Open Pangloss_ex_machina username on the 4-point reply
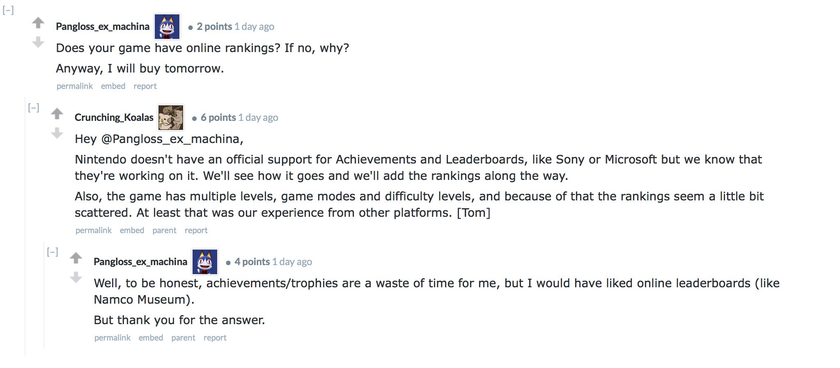Viewport: 840px width, 368px height. click(140, 262)
